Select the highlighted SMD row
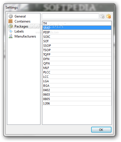The image size is (121, 142). (77, 28)
